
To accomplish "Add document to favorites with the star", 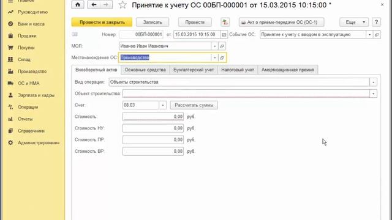I will 123,5.
